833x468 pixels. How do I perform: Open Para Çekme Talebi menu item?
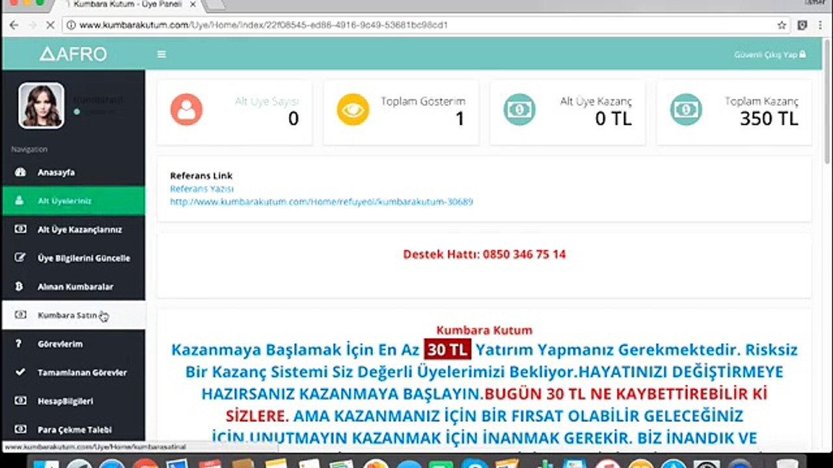coord(73,430)
